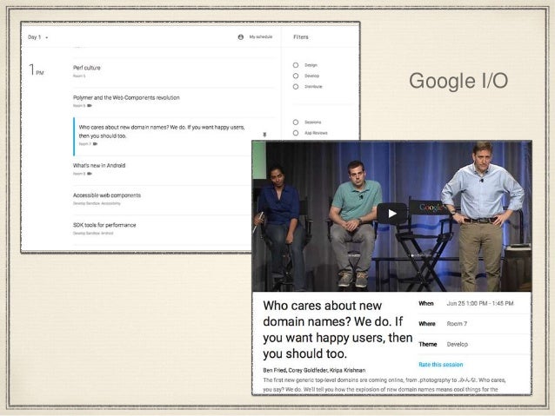
Task: Open the Perf culture session
Action: 87,68
